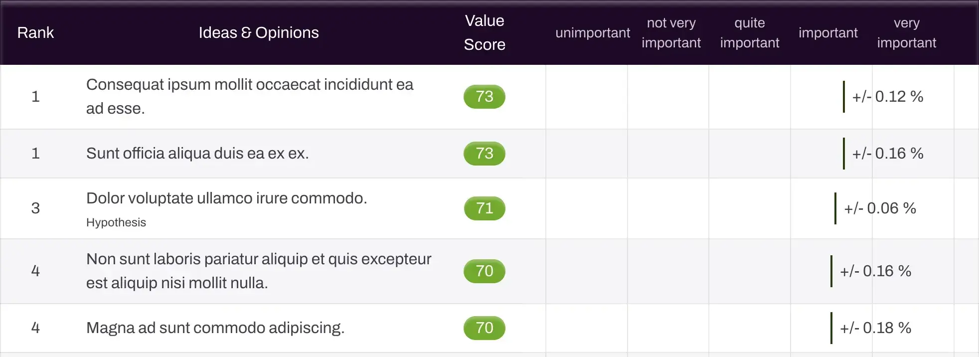The height and width of the screenshot is (357, 979).
Task: Click the Rank column header
Action: click(x=35, y=33)
